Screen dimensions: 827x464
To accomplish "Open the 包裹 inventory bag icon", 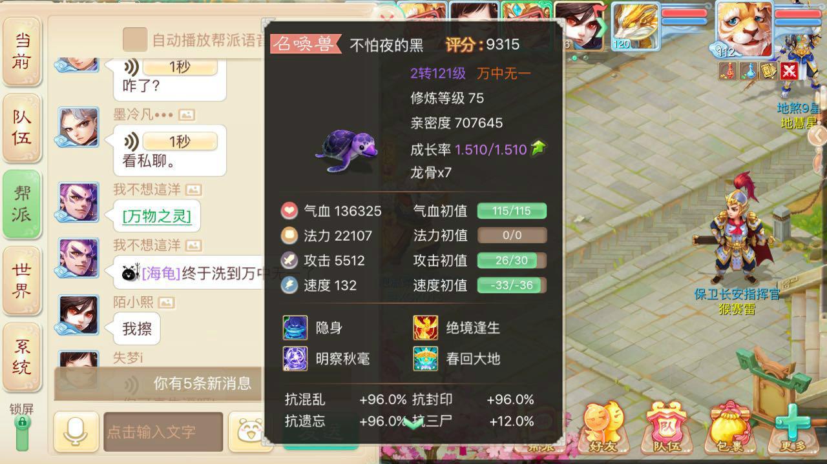I will (731, 427).
